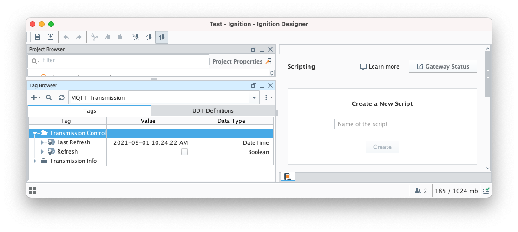
Task: Expand the Refresh tag
Action: click(42, 152)
